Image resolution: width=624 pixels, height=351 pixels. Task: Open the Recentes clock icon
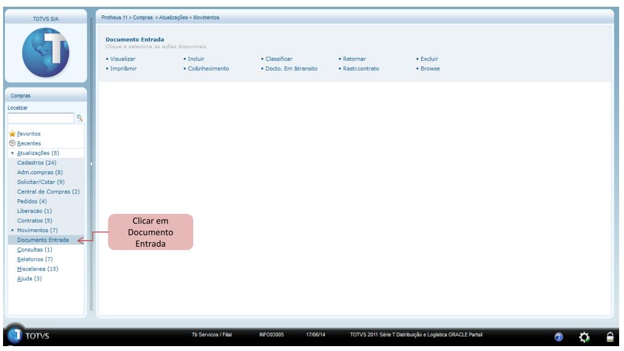pyautogui.click(x=12, y=143)
